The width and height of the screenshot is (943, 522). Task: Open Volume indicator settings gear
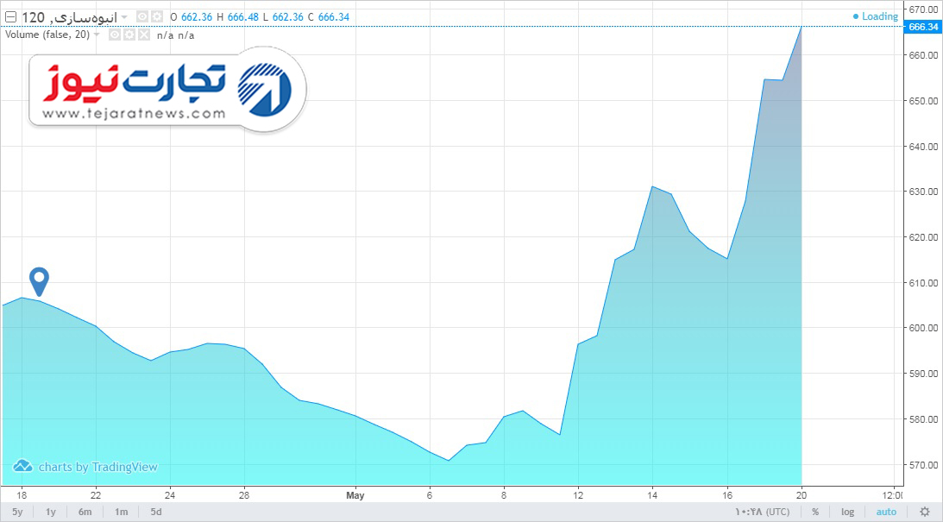(x=129, y=35)
